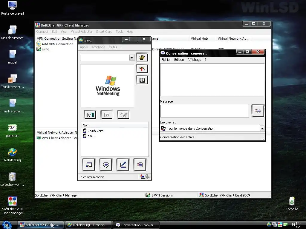Open the adjust audio volume button
The height and width of the screenshot is (229, 306).
tap(123, 115)
